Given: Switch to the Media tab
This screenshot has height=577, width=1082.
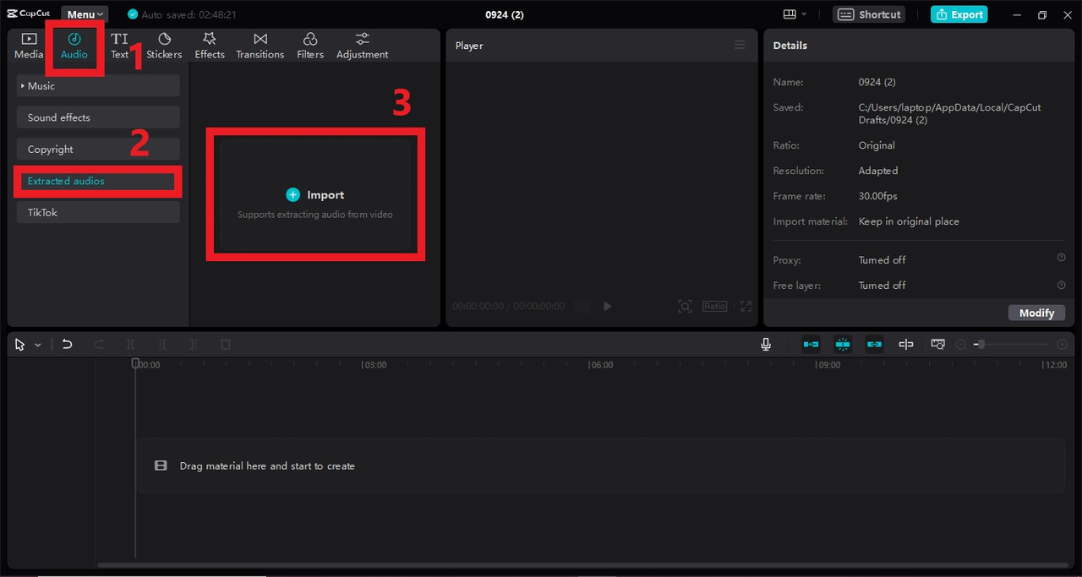Looking at the screenshot, I should (29, 46).
